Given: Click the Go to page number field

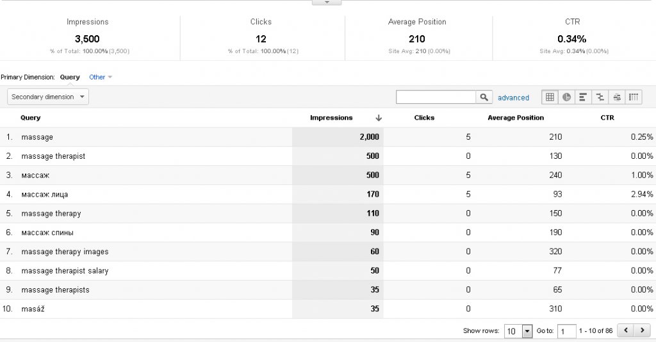Looking at the screenshot, I should 566,331.
